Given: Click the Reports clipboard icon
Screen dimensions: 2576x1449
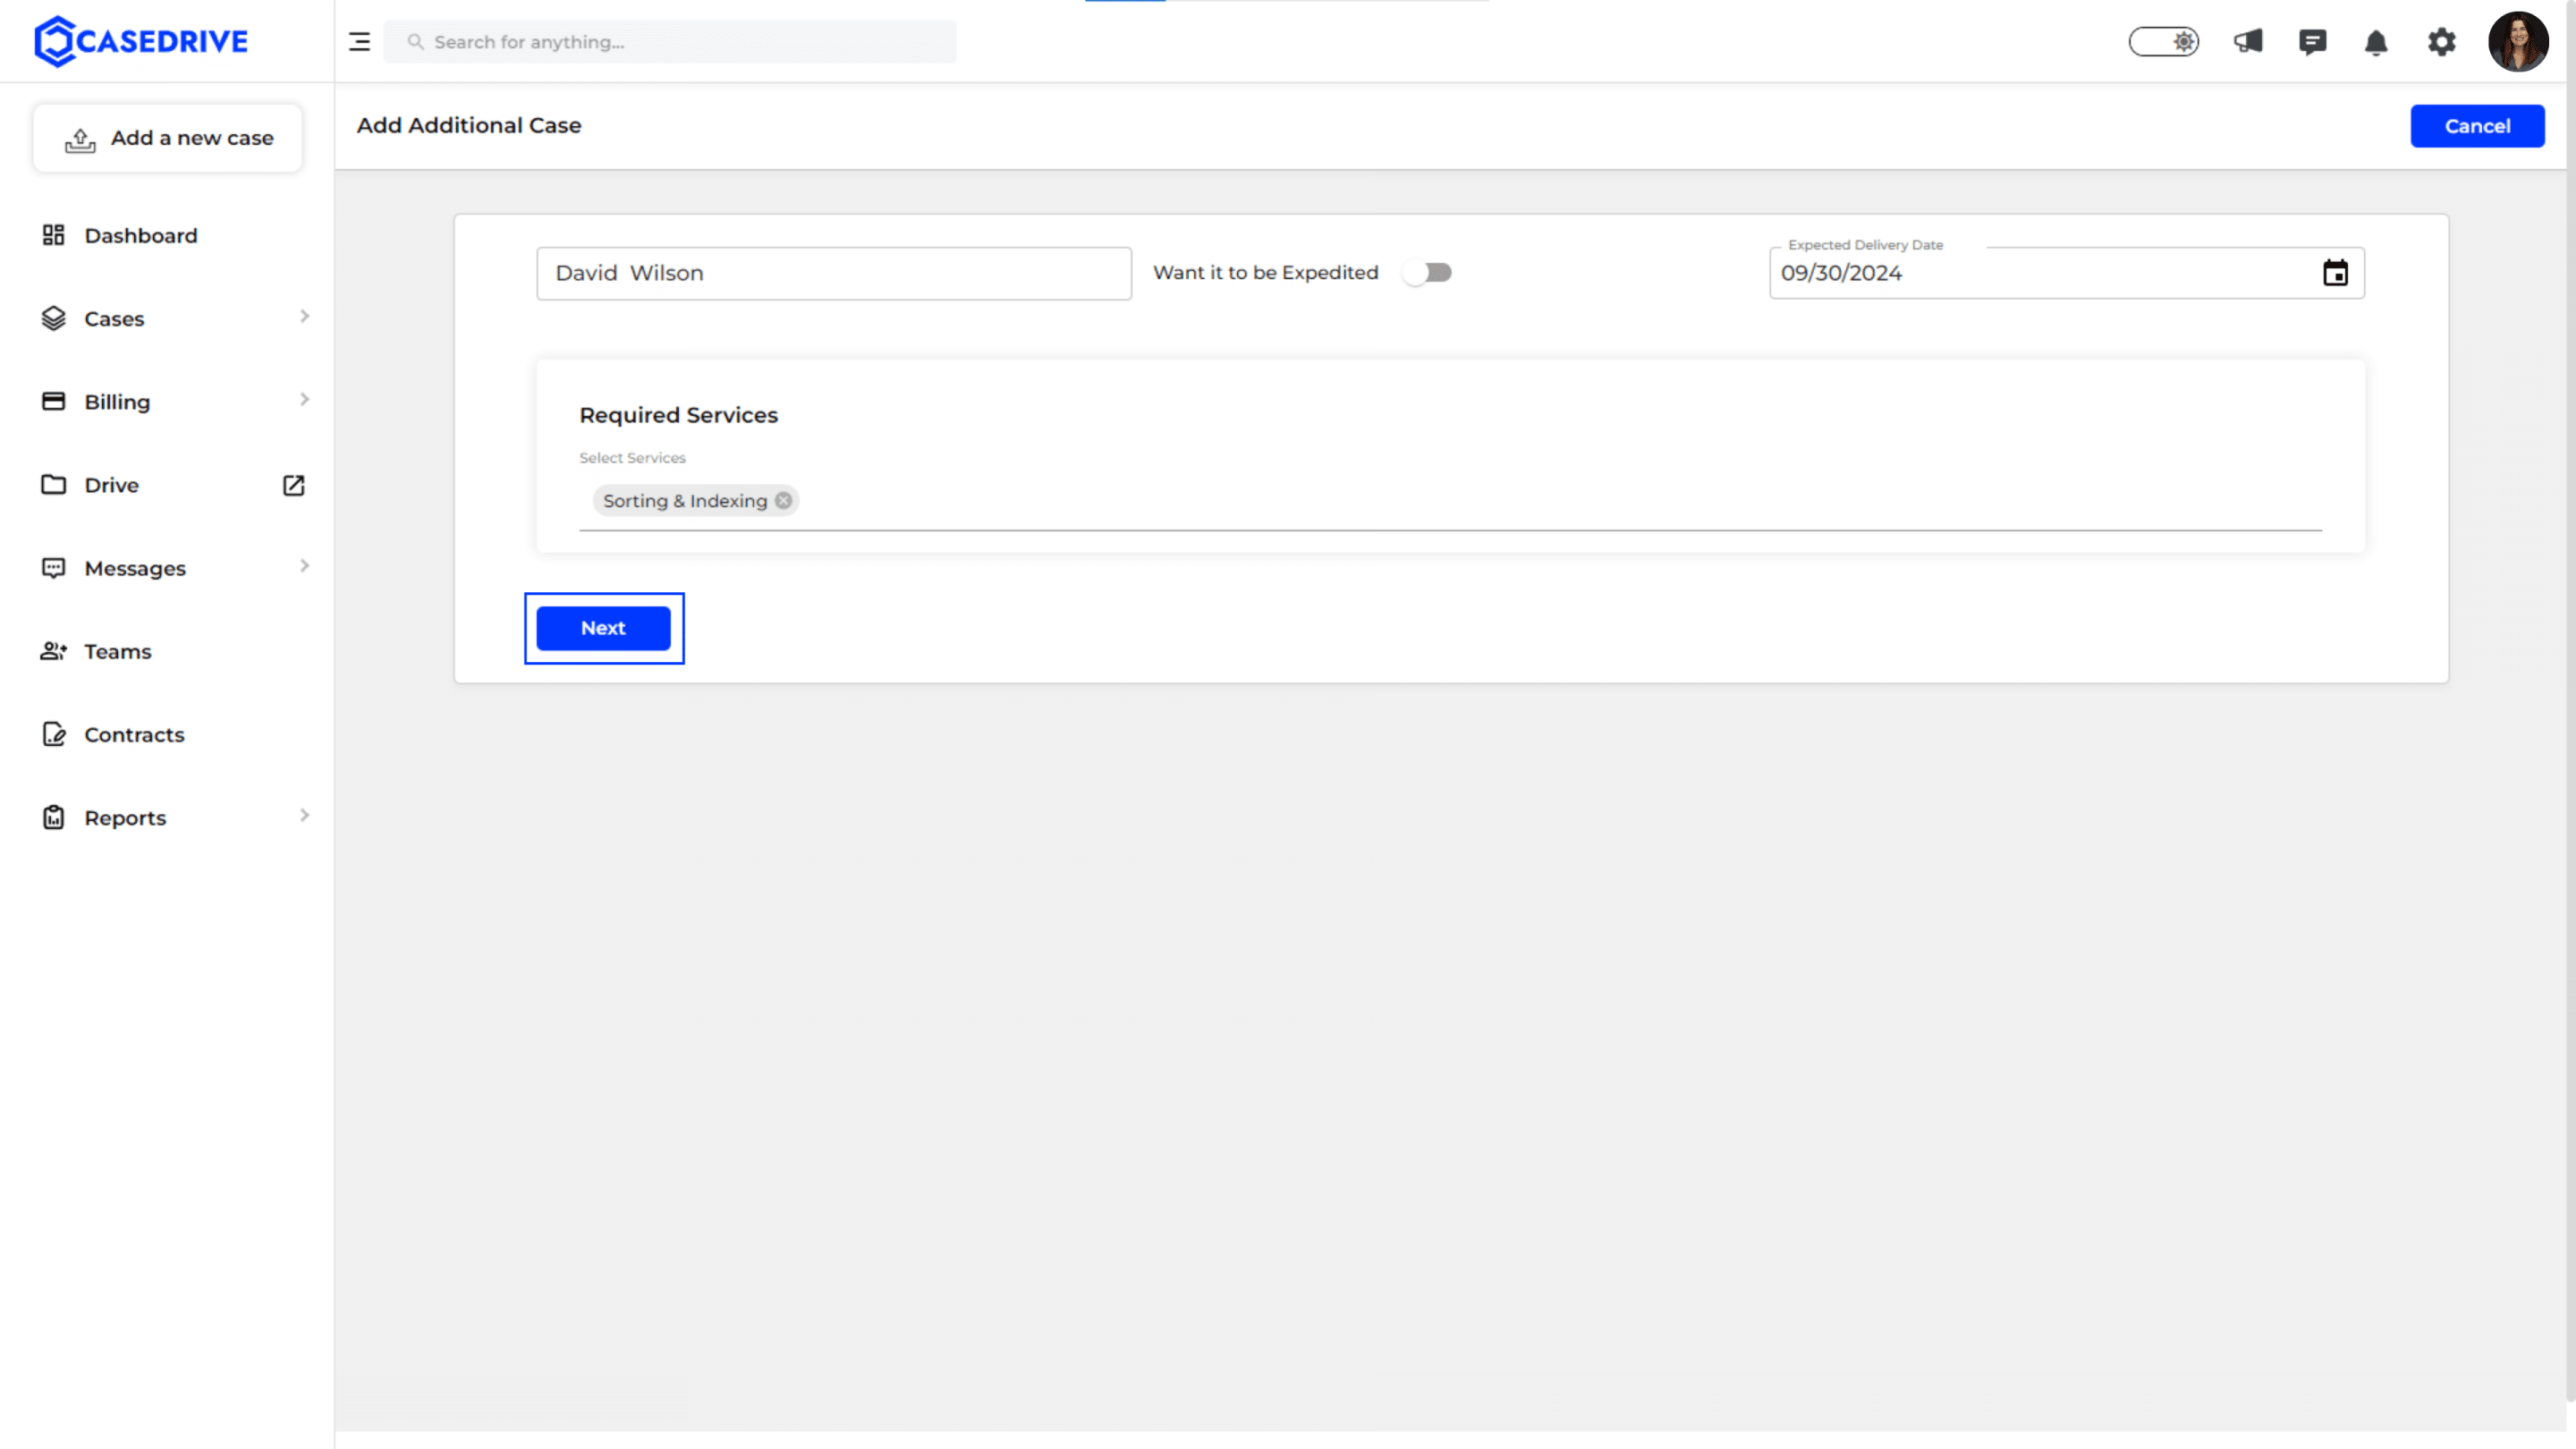Looking at the screenshot, I should coord(53,817).
